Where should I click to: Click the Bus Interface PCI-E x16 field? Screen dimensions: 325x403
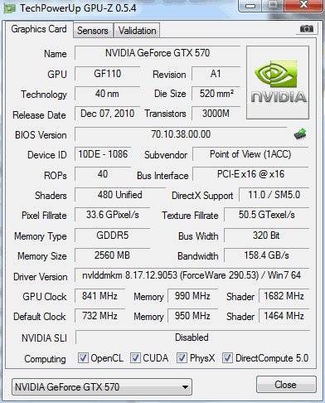250,174
